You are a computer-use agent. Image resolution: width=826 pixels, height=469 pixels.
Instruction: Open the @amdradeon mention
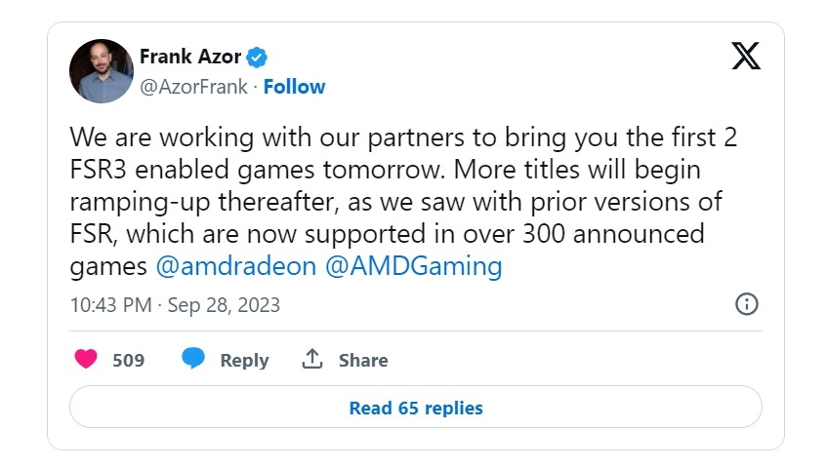236,266
